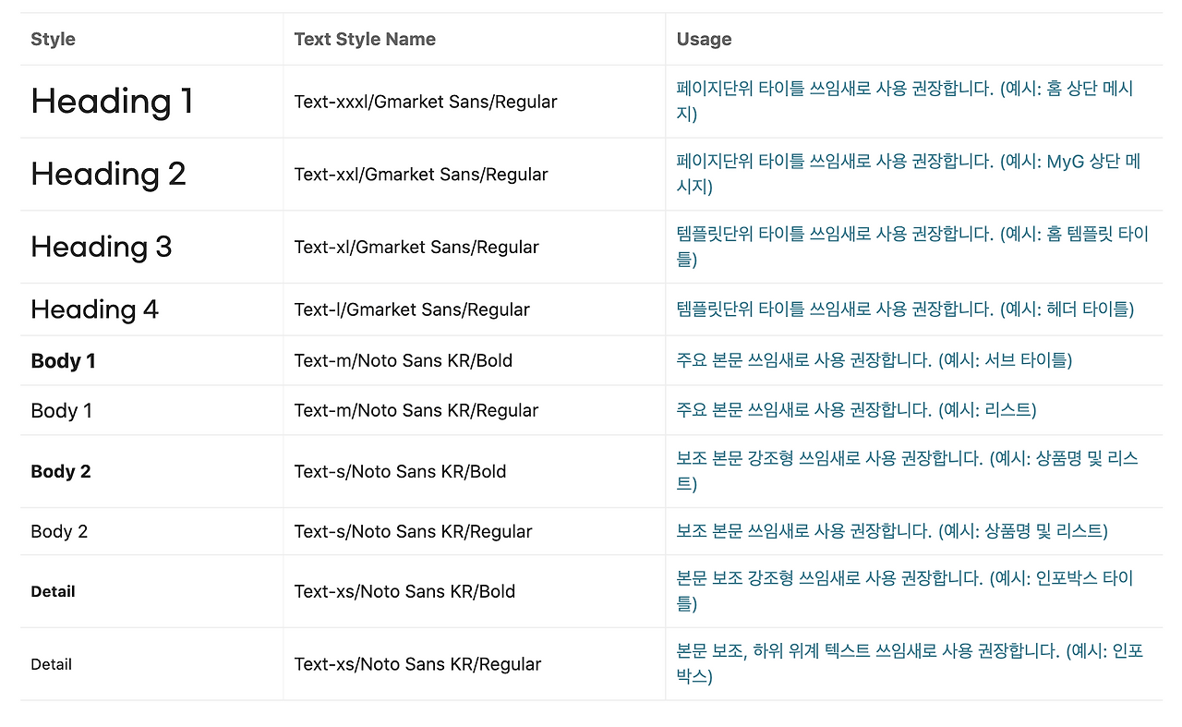Select the Heading 2 style label
The width and height of the screenshot is (1182, 727).
108,174
